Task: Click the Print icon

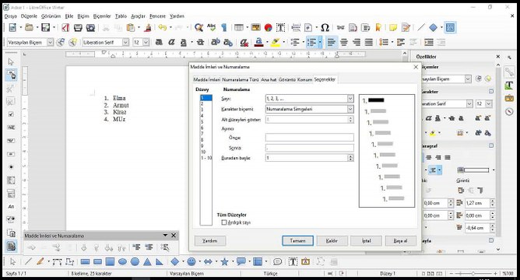Action: click(78, 27)
